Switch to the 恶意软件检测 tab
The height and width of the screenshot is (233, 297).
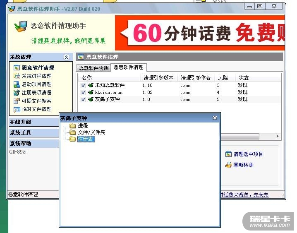coord(93,68)
